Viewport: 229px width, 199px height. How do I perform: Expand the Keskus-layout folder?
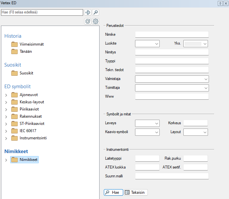pyautogui.click(x=6, y=102)
